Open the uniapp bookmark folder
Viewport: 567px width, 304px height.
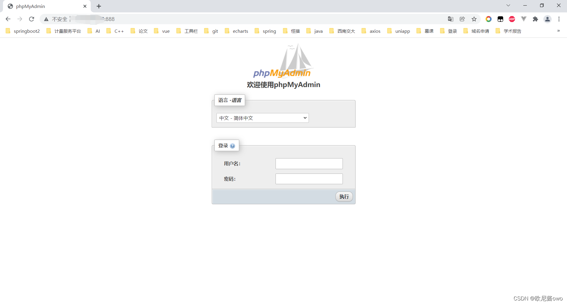tap(399, 31)
